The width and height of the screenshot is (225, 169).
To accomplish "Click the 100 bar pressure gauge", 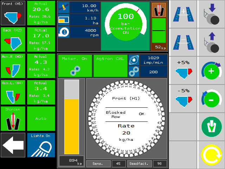I will coord(126,26).
